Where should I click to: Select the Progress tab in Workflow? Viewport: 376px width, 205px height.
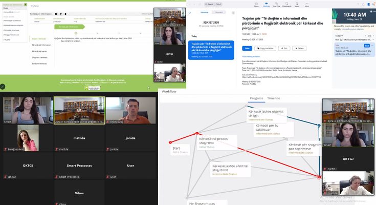[x=256, y=98]
